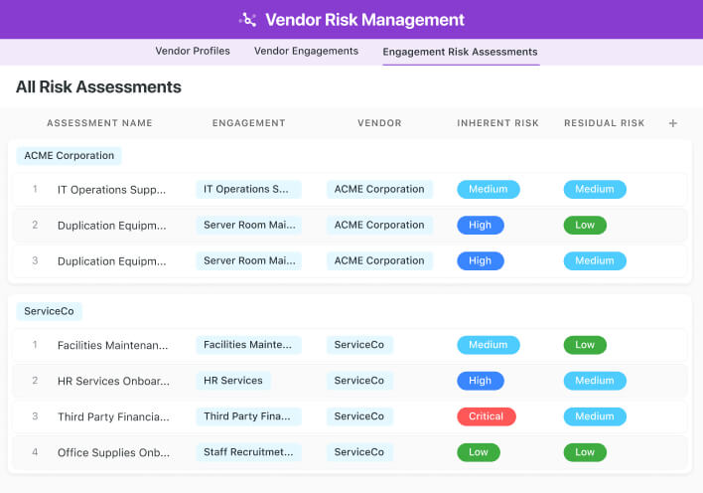
Task: Add a new column with plus icon
Action: click(672, 123)
